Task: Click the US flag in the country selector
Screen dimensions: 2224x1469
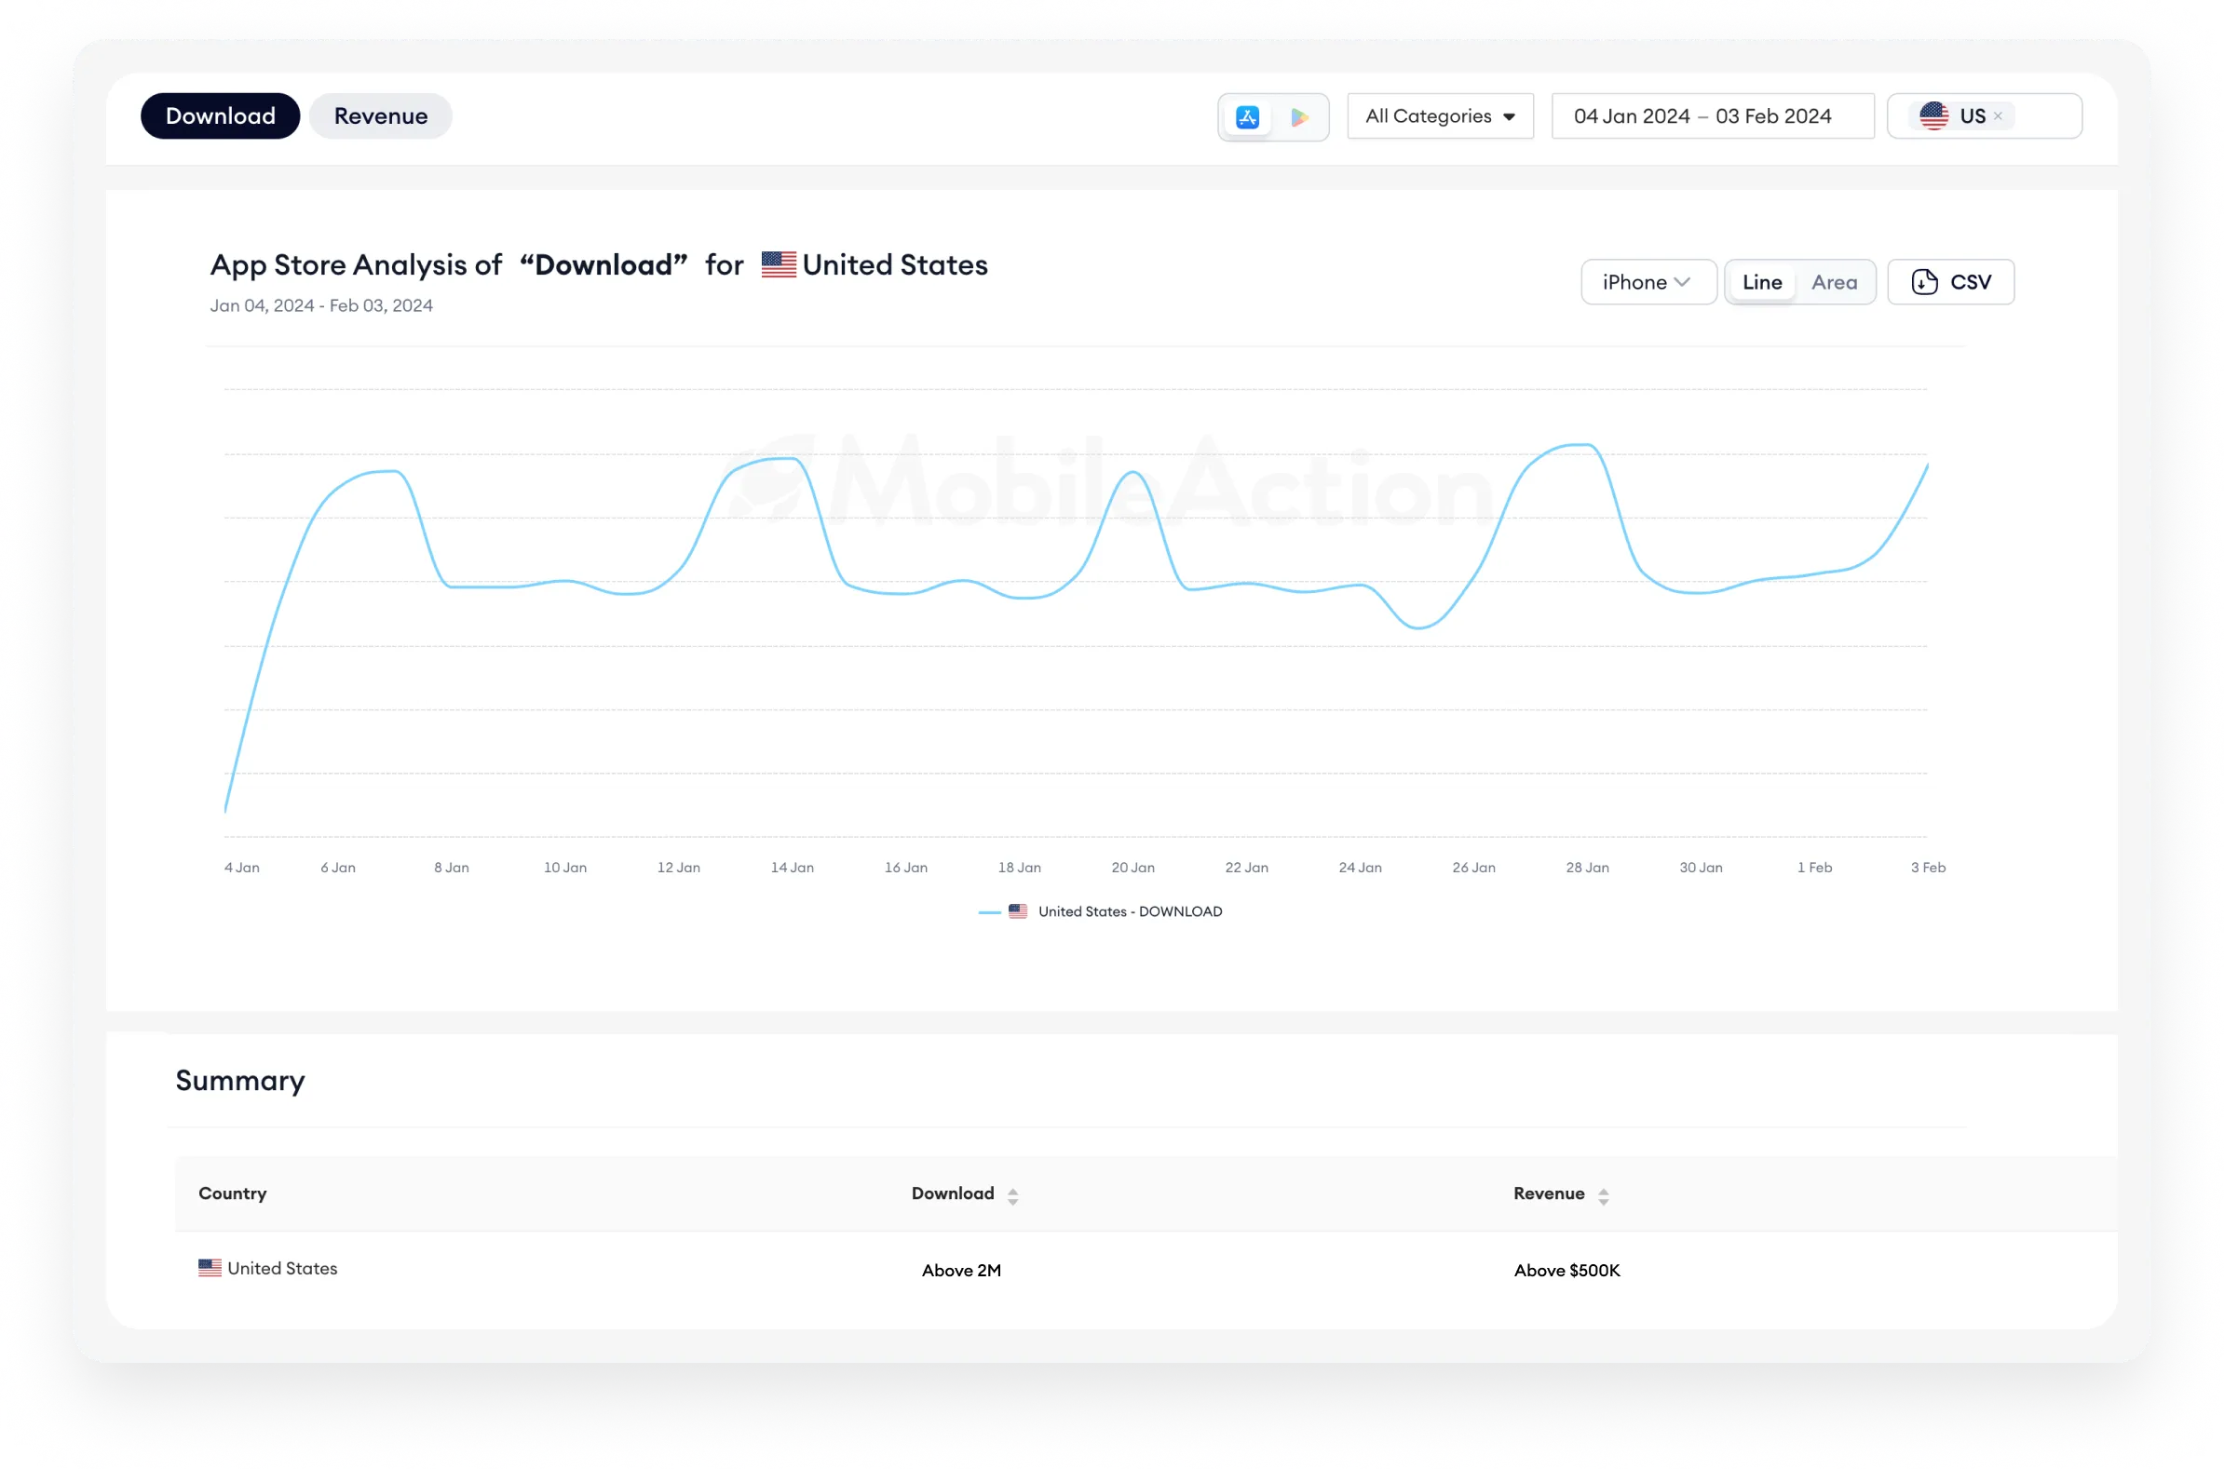Action: pyautogui.click(x=1933, y=116)
